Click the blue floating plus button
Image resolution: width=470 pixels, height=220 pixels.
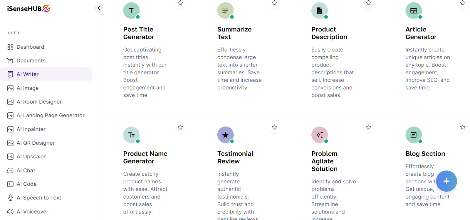pyautogui.click(x=446, y=181)
